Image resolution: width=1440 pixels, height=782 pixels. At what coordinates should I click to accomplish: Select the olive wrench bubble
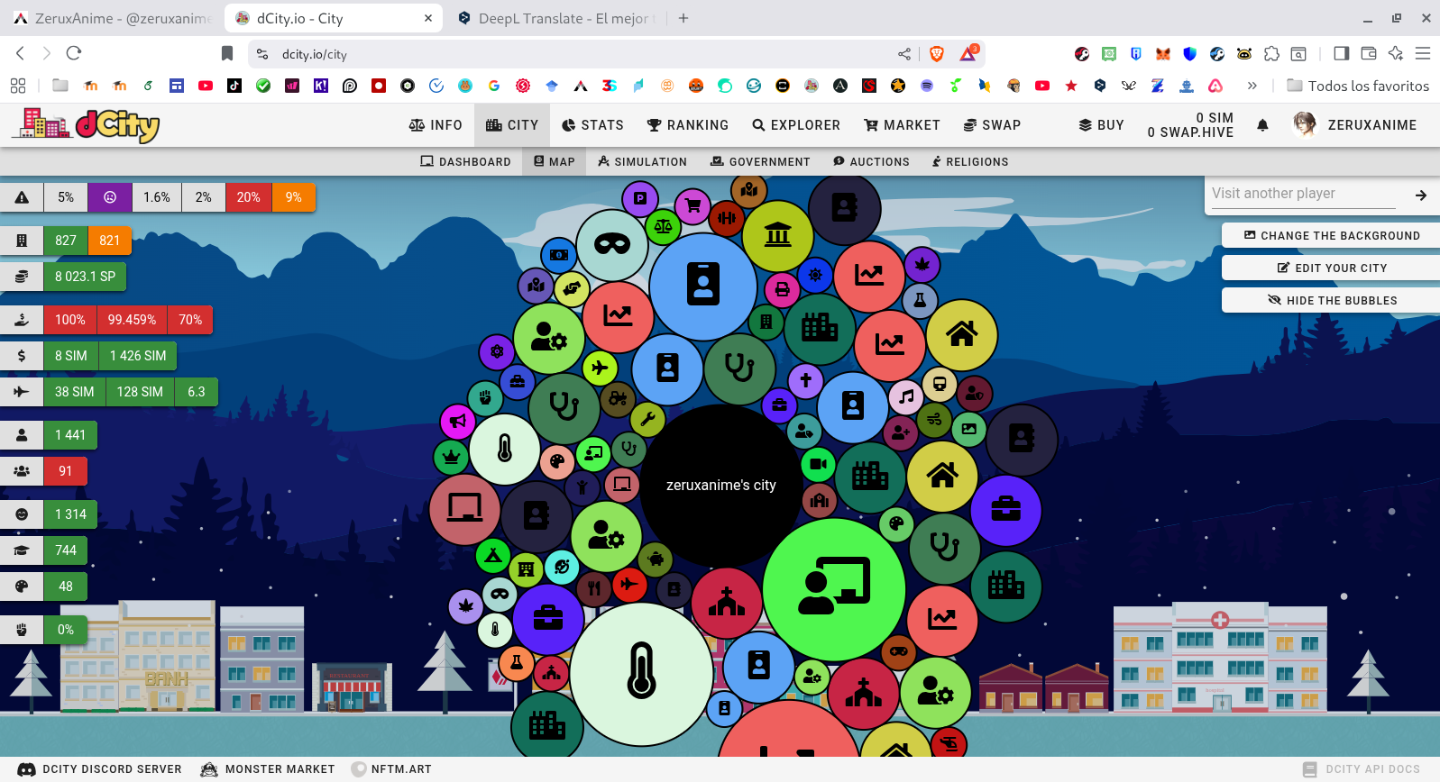(647, 418)
